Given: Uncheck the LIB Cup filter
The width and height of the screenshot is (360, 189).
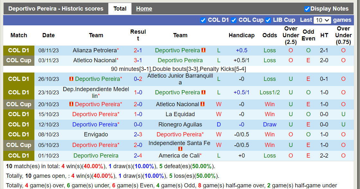Looking at the screenshot, I should (x=268, y=20).
